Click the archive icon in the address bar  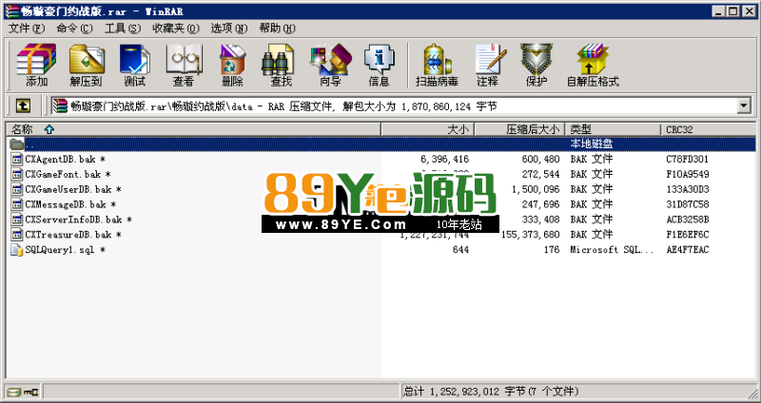point(60,106)
